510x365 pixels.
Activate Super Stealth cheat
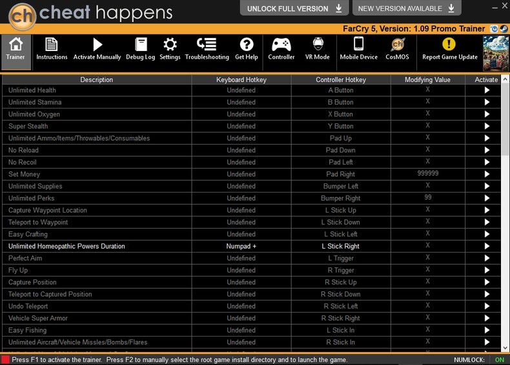[x=487, y=126]
